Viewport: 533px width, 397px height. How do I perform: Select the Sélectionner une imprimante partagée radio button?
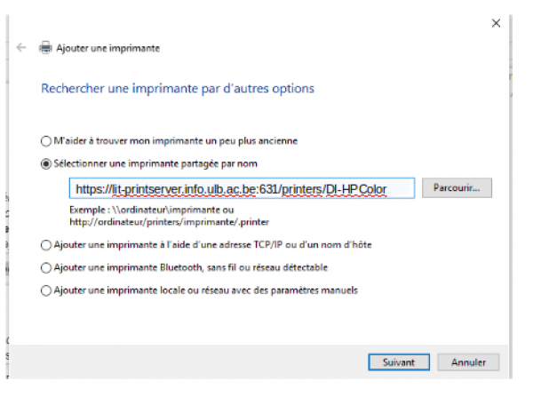click(45, 163)
